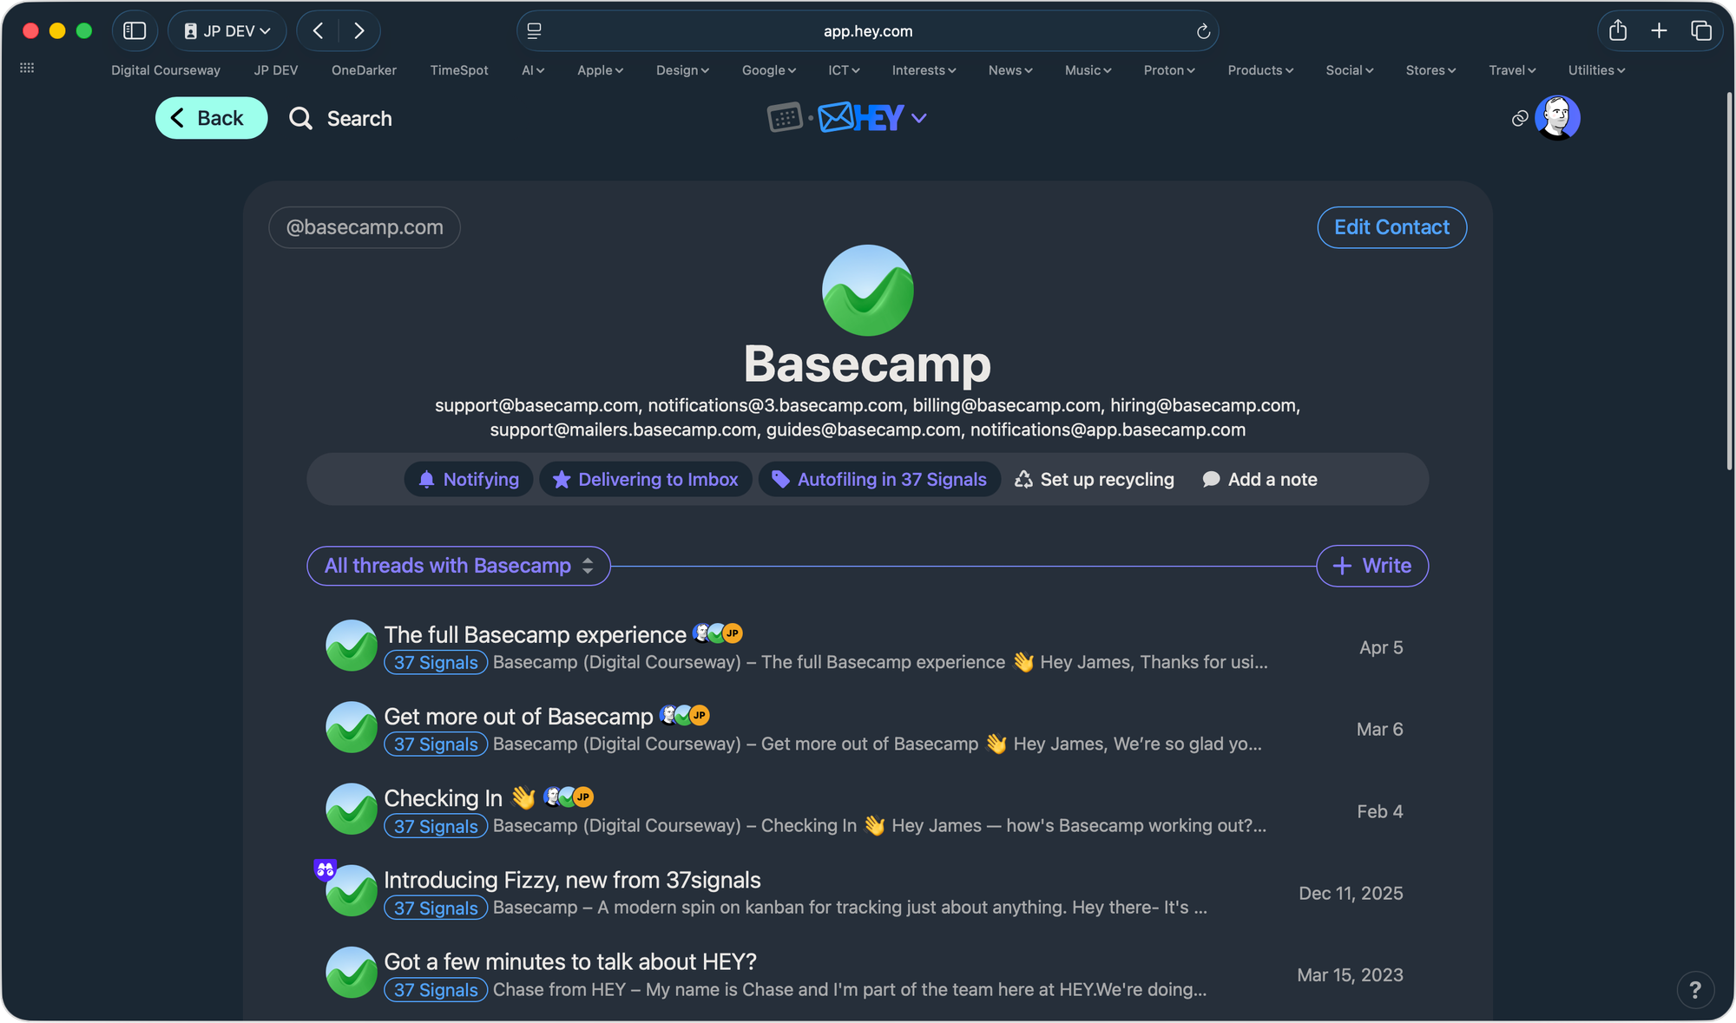The image size is (1736, 1023).
Task: Click the Back button
Action: (211, 118)
